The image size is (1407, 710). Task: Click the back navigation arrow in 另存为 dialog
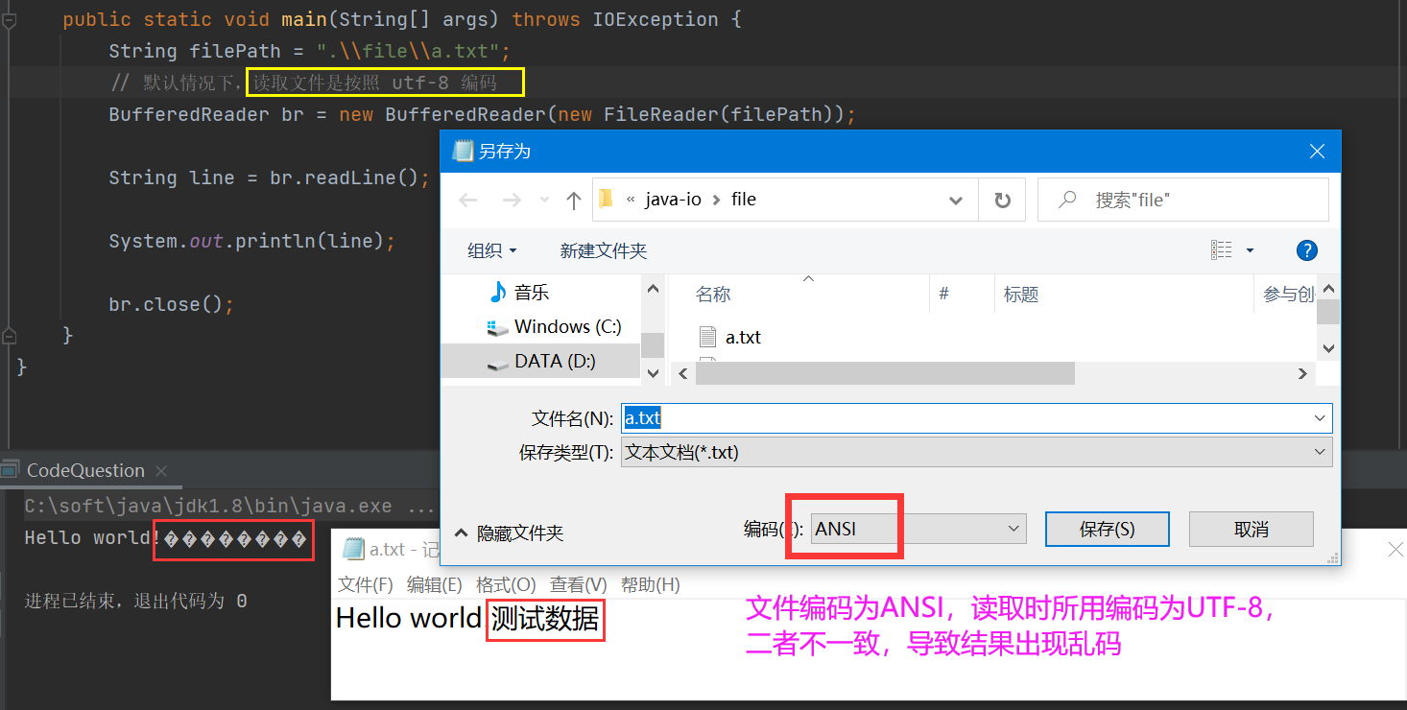pos(467,199)
